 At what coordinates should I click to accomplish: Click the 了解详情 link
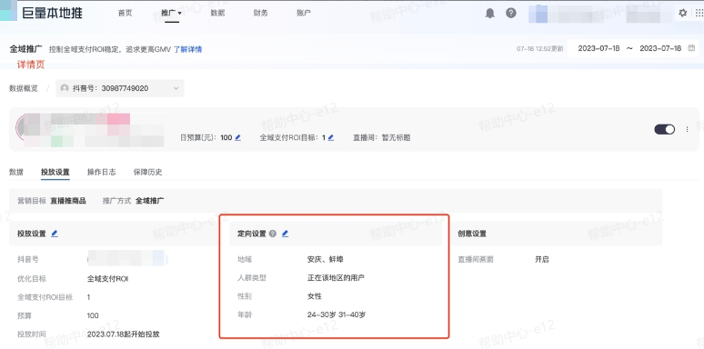click(187, 49)
